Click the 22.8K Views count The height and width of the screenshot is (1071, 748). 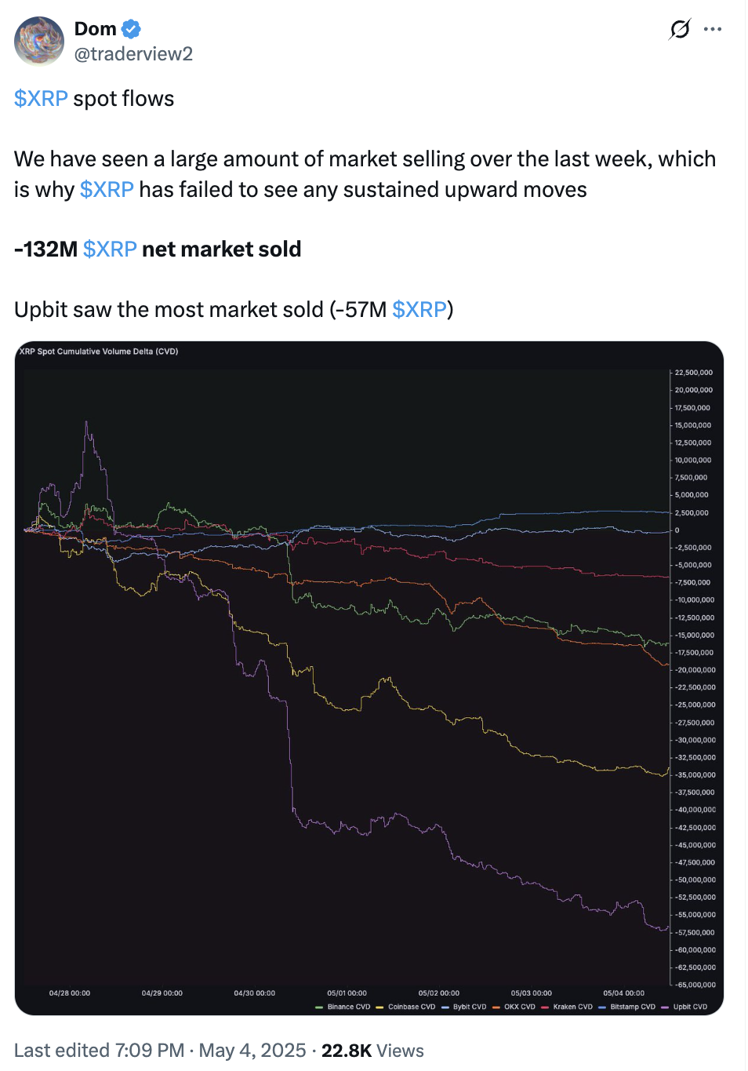pos(372,1051)
